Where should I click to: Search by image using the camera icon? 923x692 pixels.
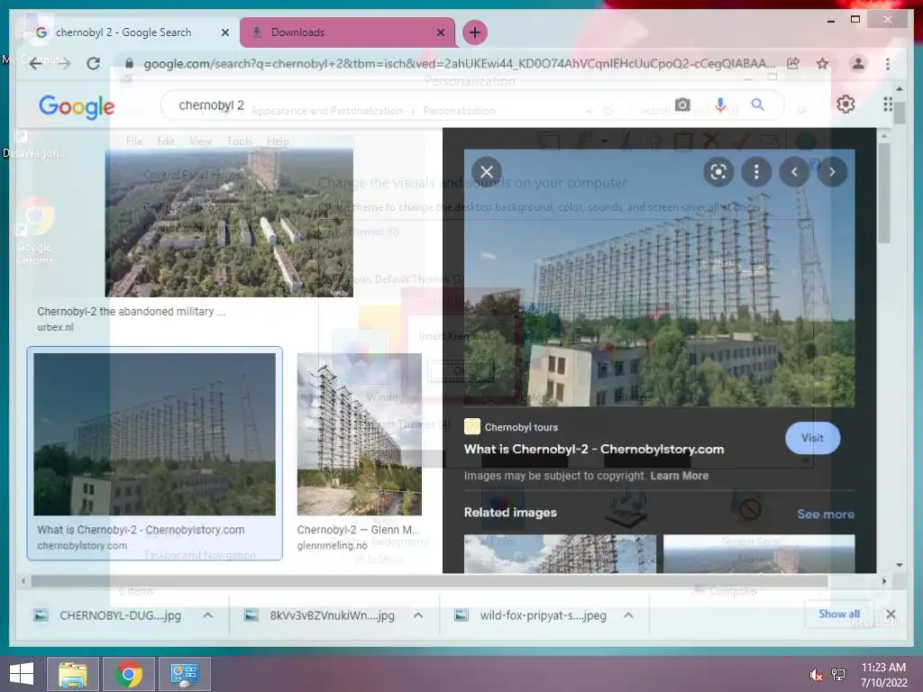[682, 105]
